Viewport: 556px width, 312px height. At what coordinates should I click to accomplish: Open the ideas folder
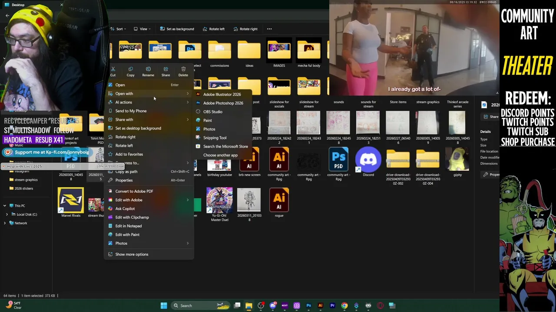(249, 54)
